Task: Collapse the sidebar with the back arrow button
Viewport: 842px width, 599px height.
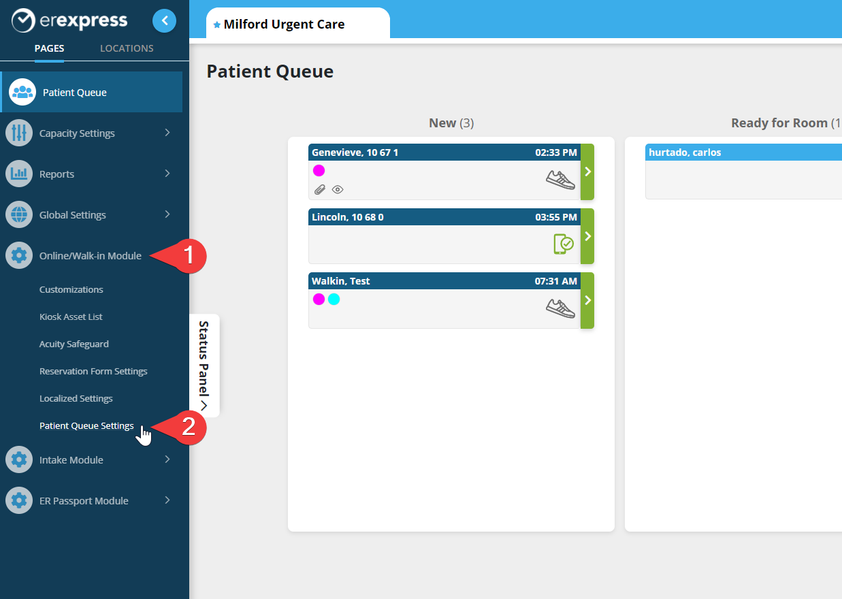Action: pyautogui.click(x=164, y=21)
